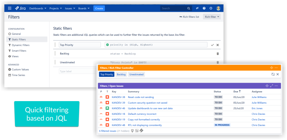
Task: Expand the Boards dropdown menu
Action: (84, 8)
